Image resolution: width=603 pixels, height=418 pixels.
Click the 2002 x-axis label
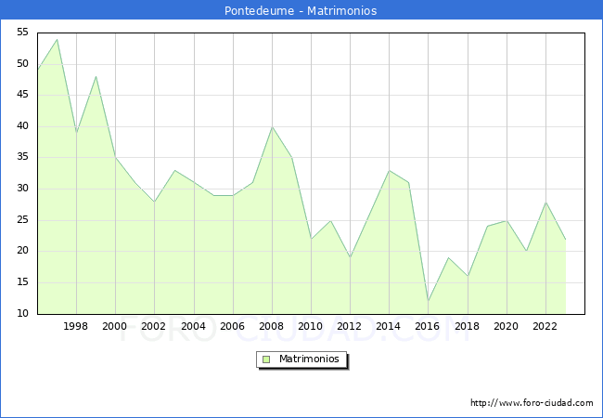coord(153,326)
